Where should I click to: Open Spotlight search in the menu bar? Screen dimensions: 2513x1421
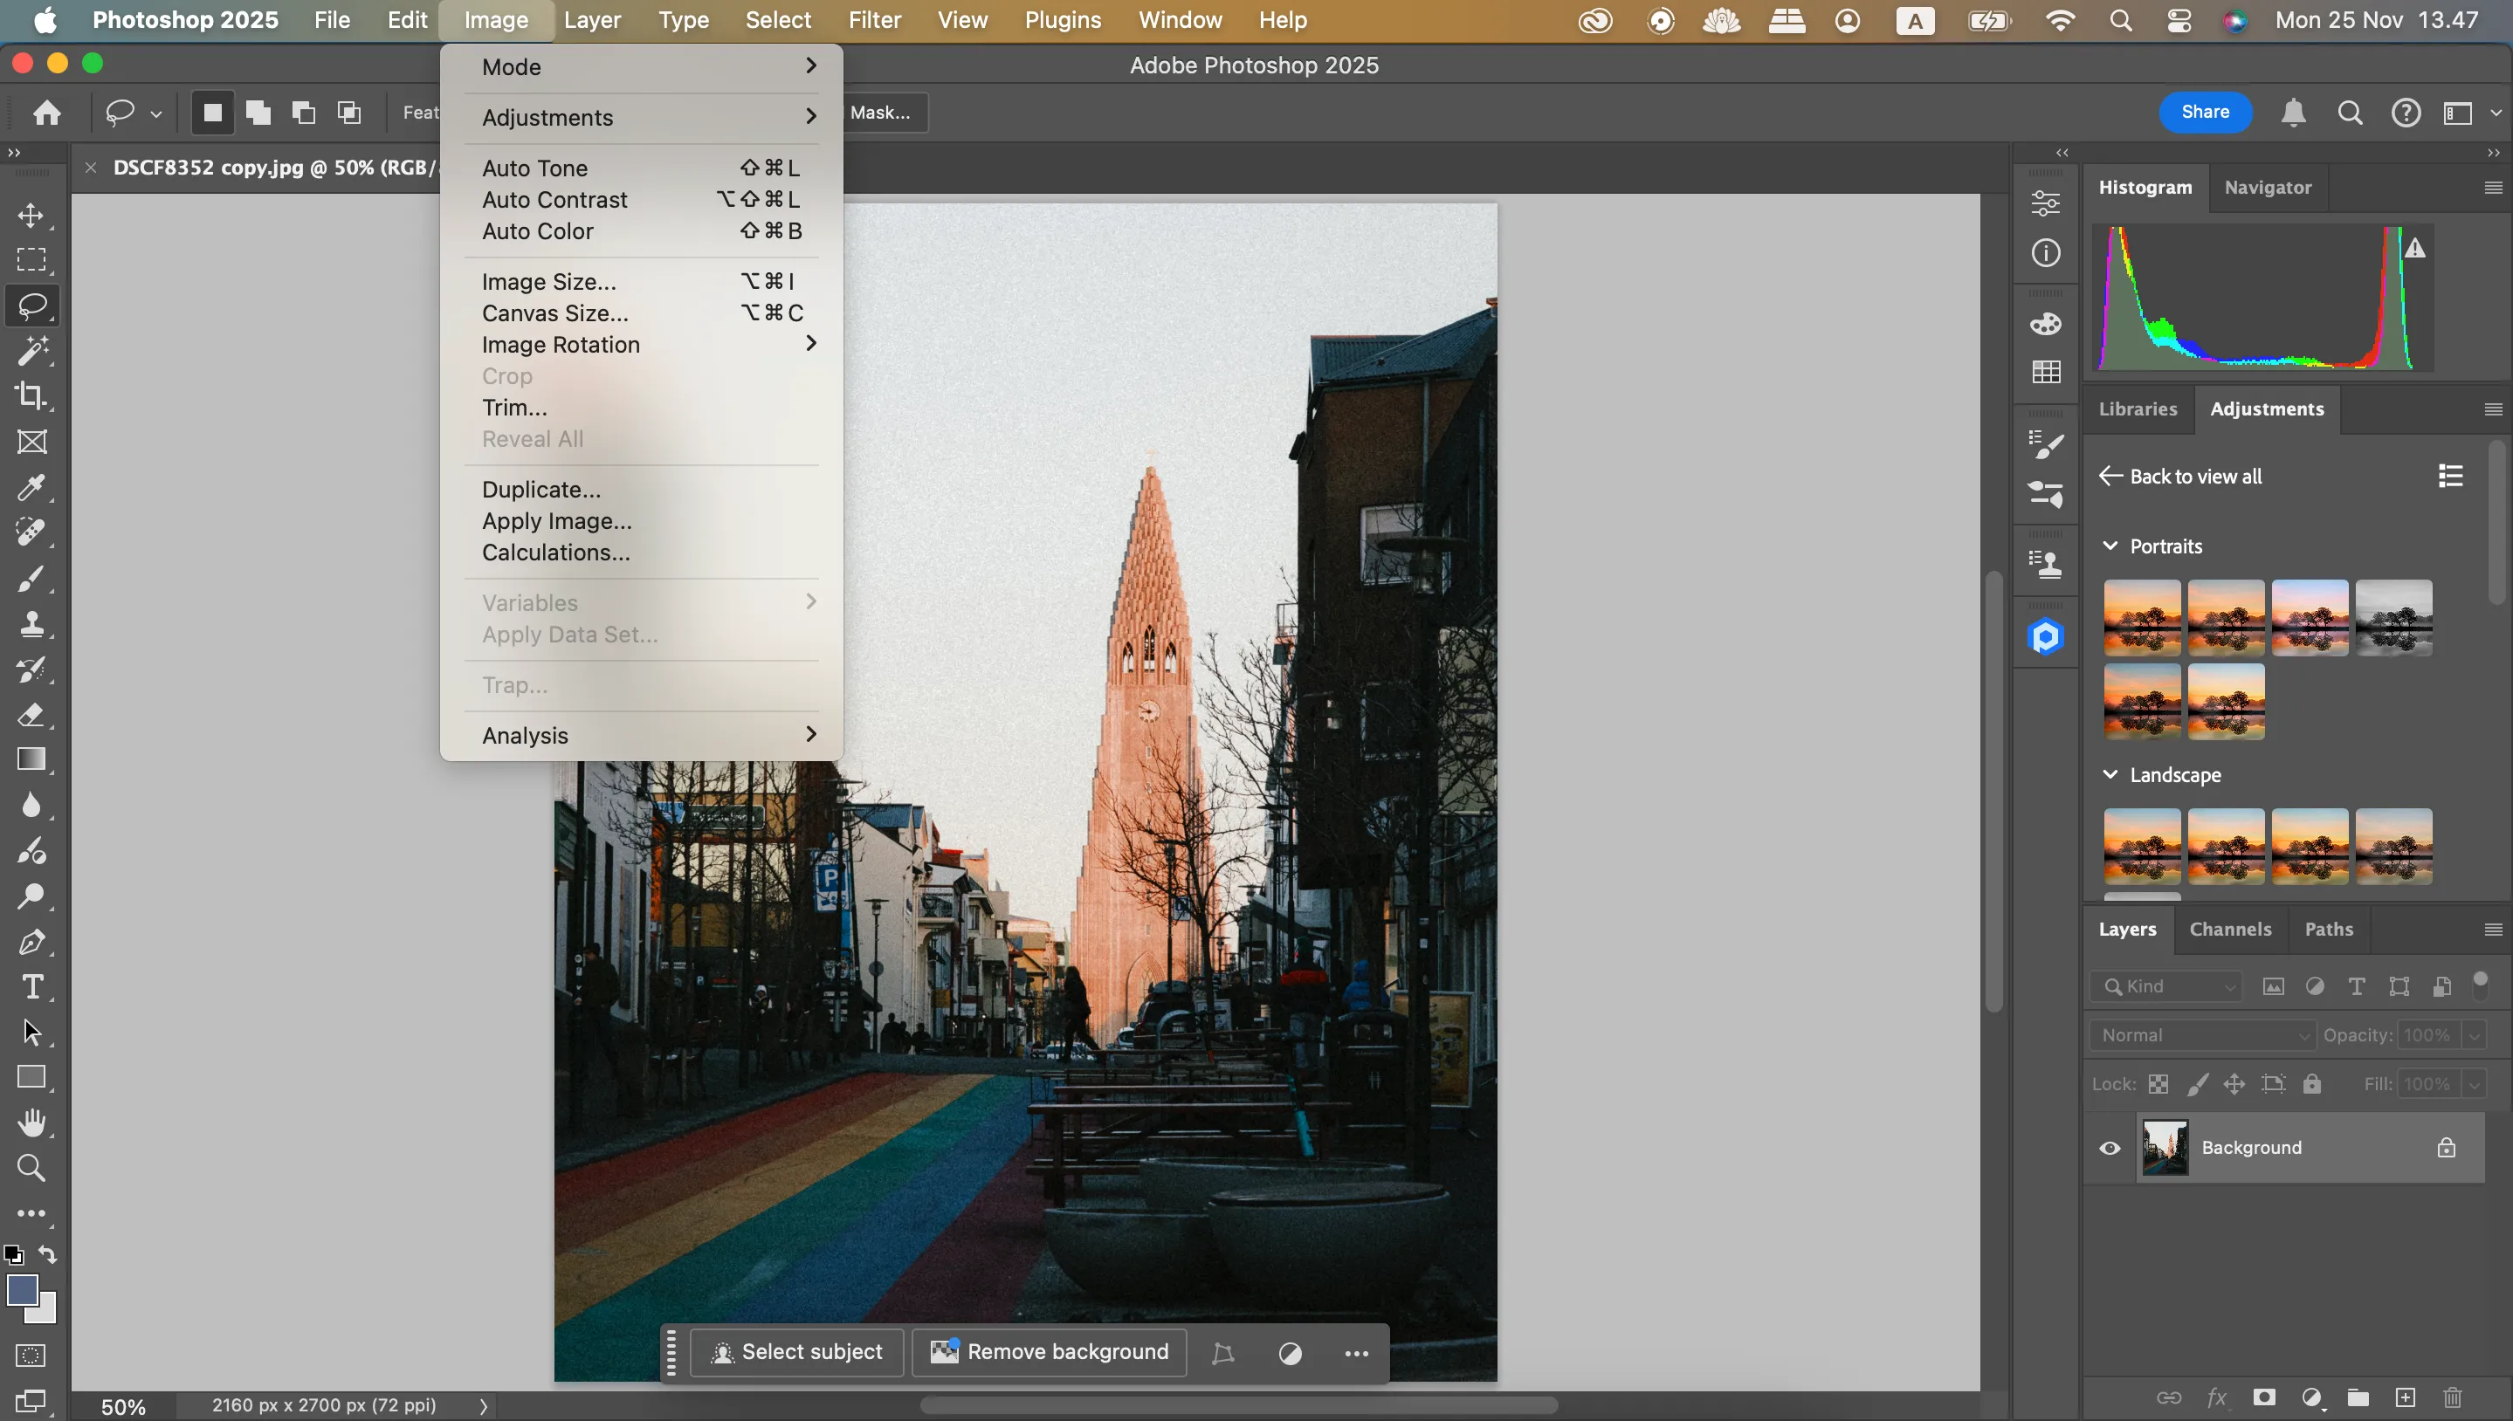(x=2121, y=19)
